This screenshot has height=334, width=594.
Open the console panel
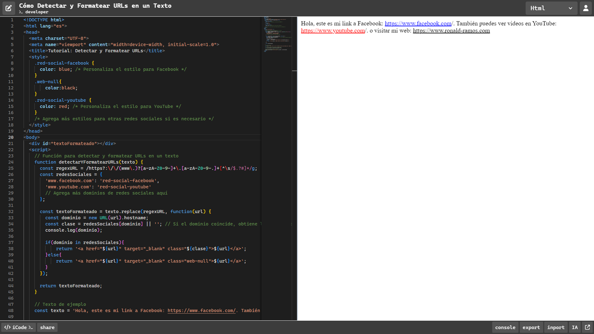[505, 327]
